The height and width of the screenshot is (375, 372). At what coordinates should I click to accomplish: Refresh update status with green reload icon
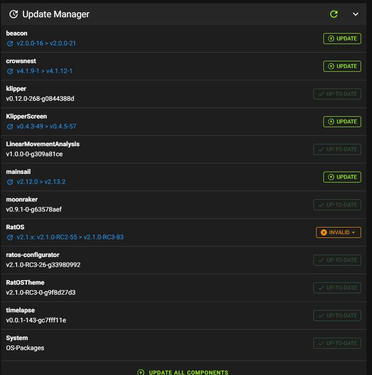pos(334,14)
